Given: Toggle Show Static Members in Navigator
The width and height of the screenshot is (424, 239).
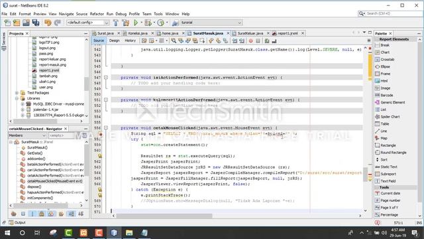Looking at the screenshot, I should 32,214.
